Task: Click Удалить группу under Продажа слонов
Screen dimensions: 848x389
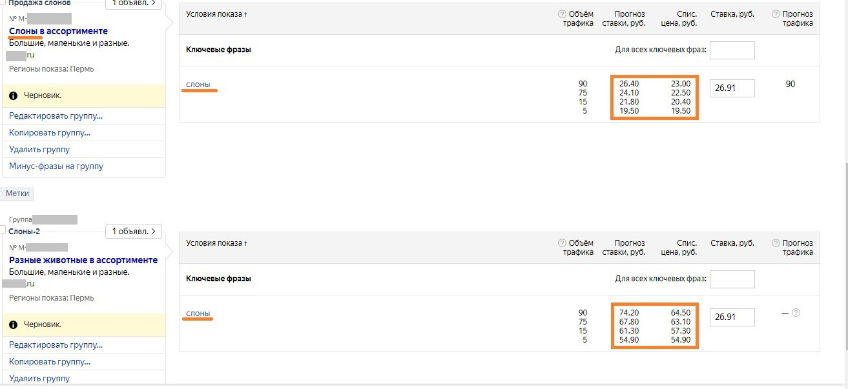Action: (x=39, y=150)
